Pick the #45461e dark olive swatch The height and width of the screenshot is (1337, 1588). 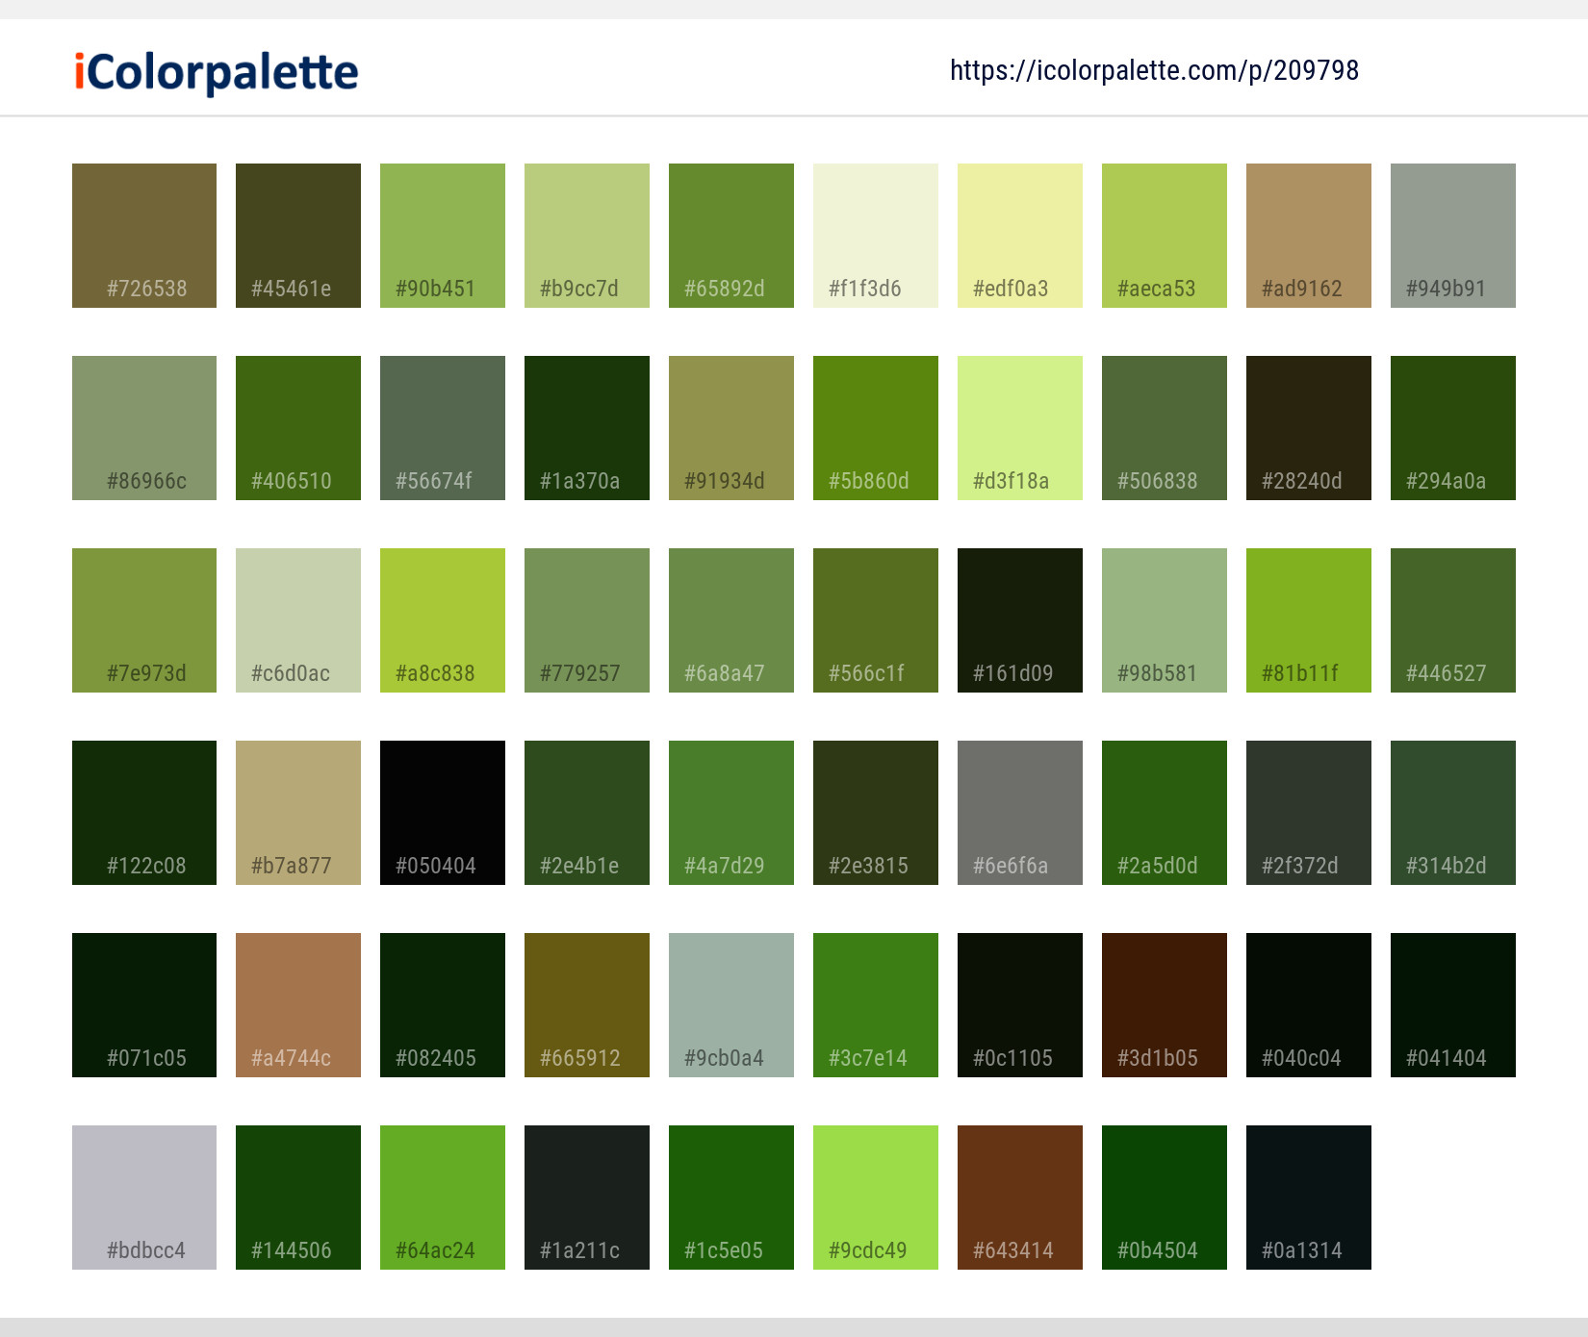pyautogui.click(x=298, y=236)
